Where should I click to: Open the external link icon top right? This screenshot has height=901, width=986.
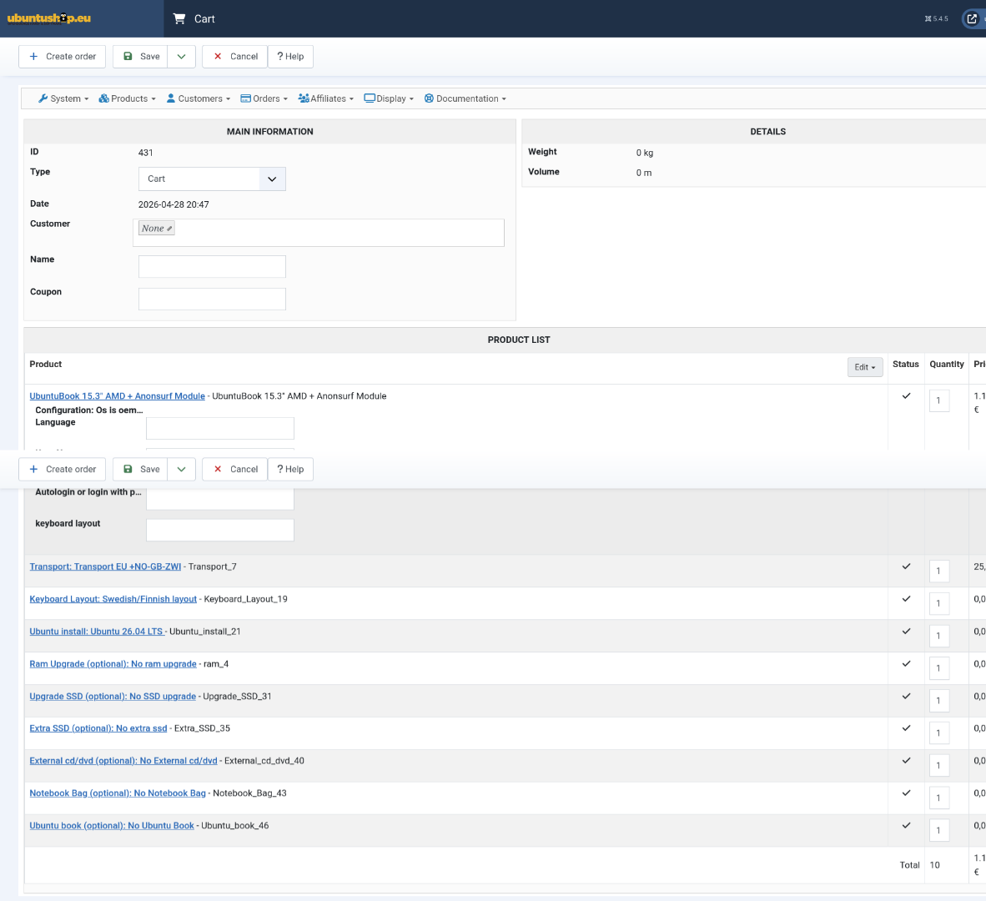972,19
